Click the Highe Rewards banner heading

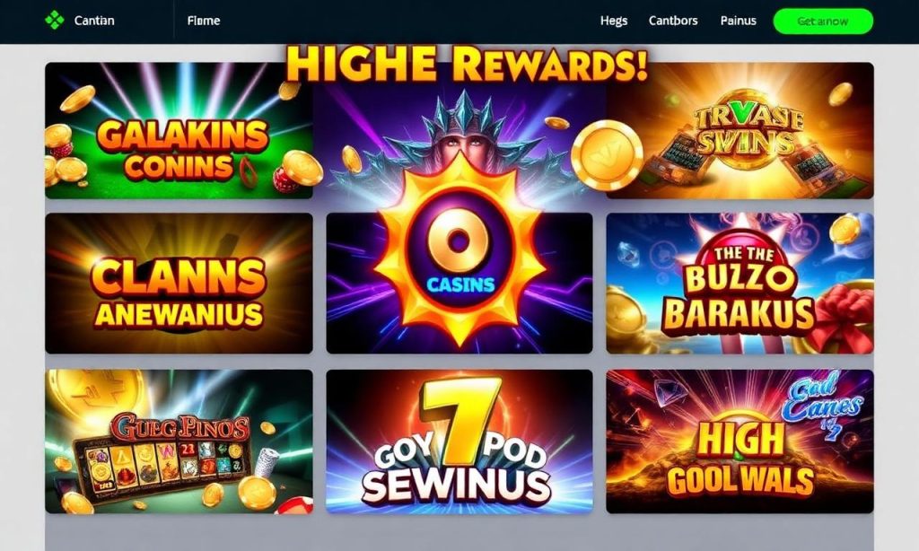click(467, 65)
